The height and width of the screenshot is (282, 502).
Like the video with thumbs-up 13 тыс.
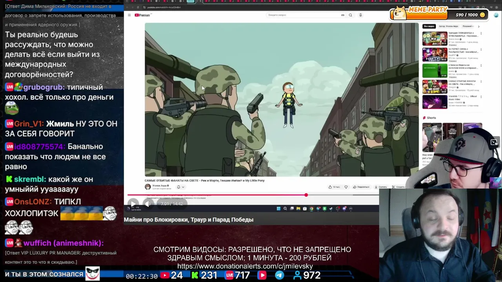(x=335, y=187)
